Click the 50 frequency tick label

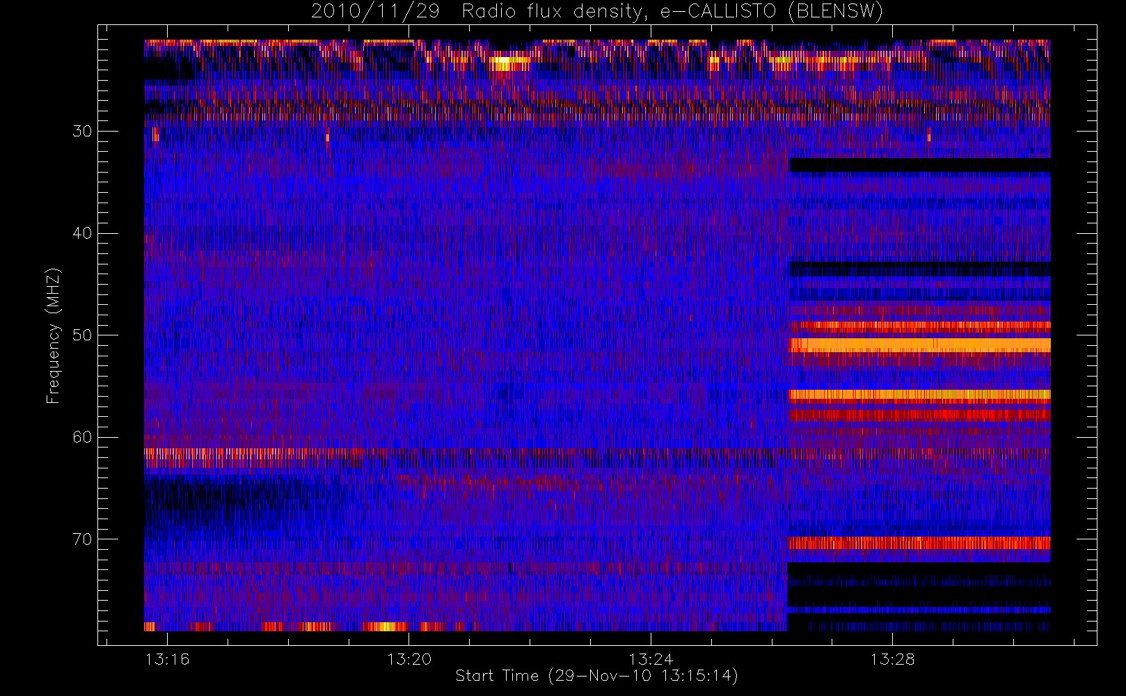click(x=82, y=335)
